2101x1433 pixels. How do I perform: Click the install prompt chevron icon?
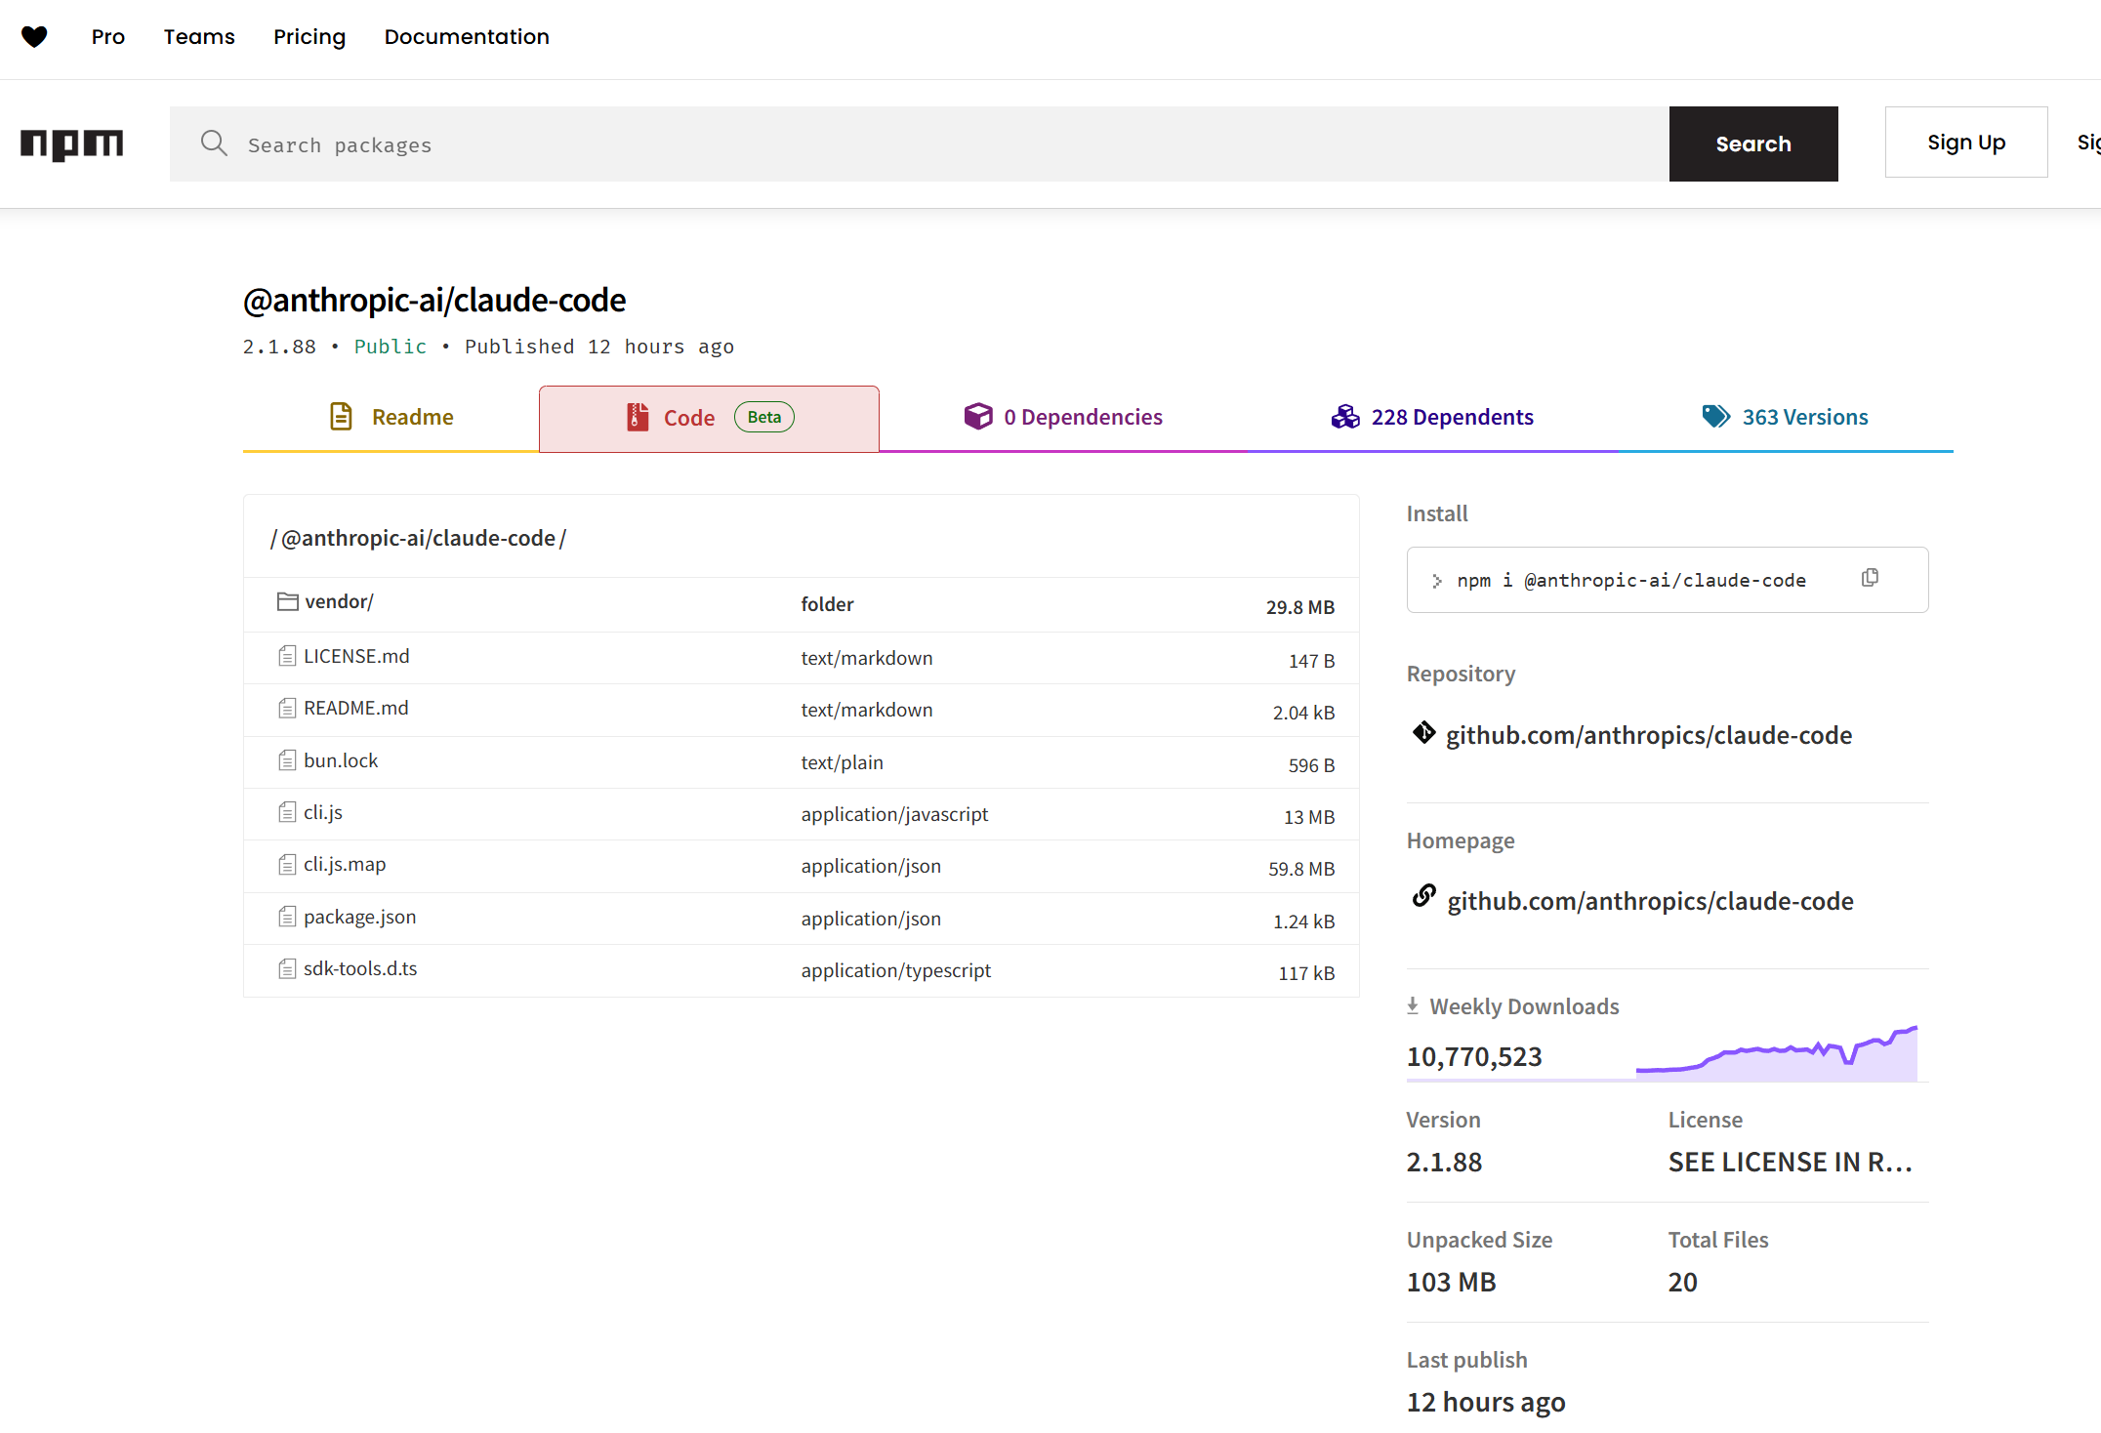pyautogui.click(x=1437, y=581)
